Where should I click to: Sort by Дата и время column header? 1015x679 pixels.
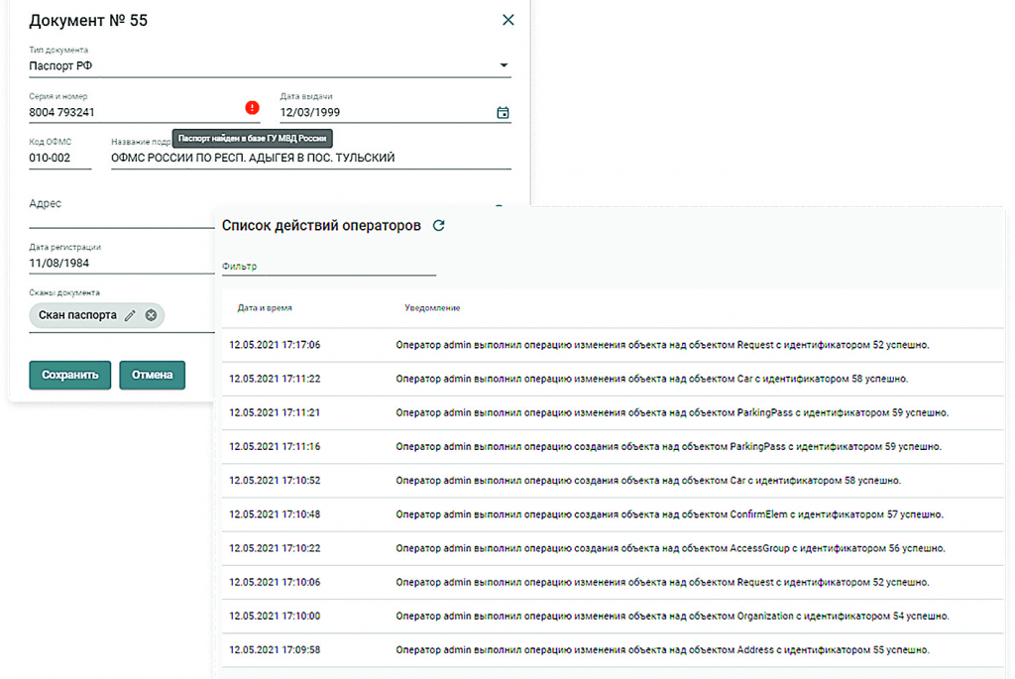click(x=265, y=308)
